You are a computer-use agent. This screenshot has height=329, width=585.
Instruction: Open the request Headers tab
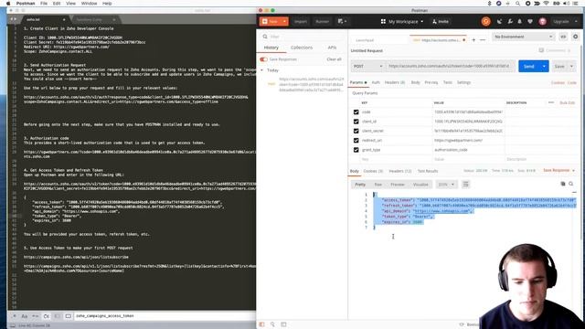[395, 82]
